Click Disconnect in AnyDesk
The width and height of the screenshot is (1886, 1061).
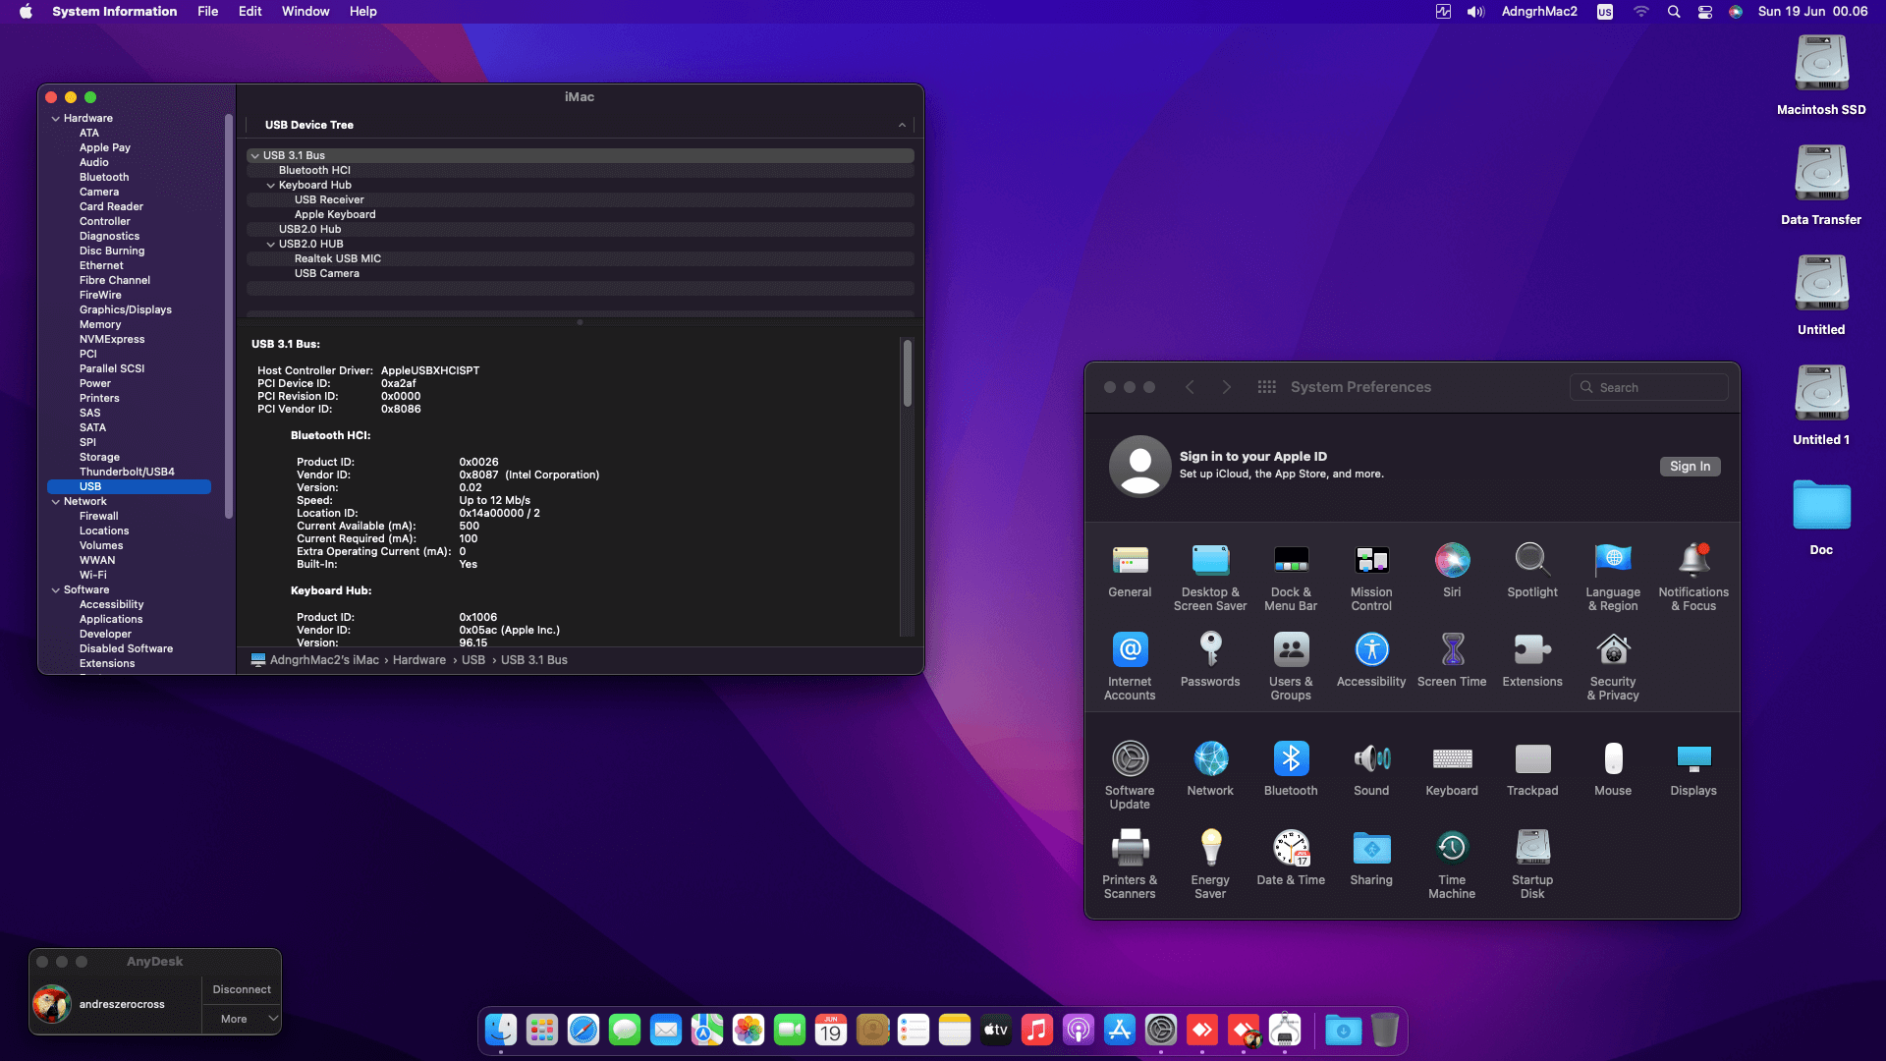241,989
